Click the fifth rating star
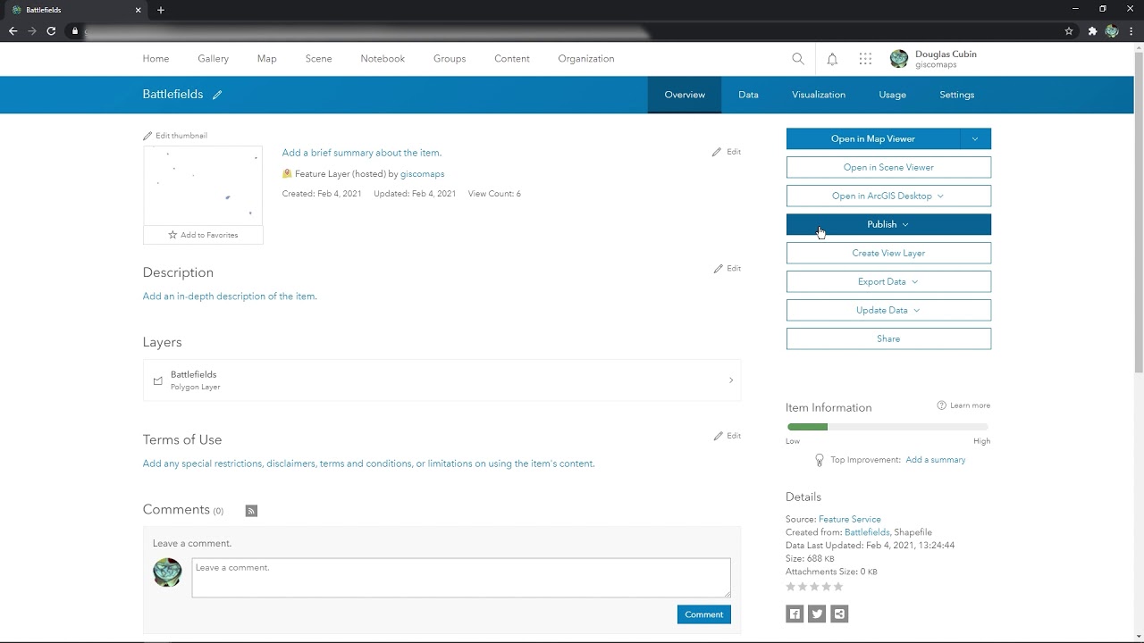1144x643 pixels. [x=838, y=587]
